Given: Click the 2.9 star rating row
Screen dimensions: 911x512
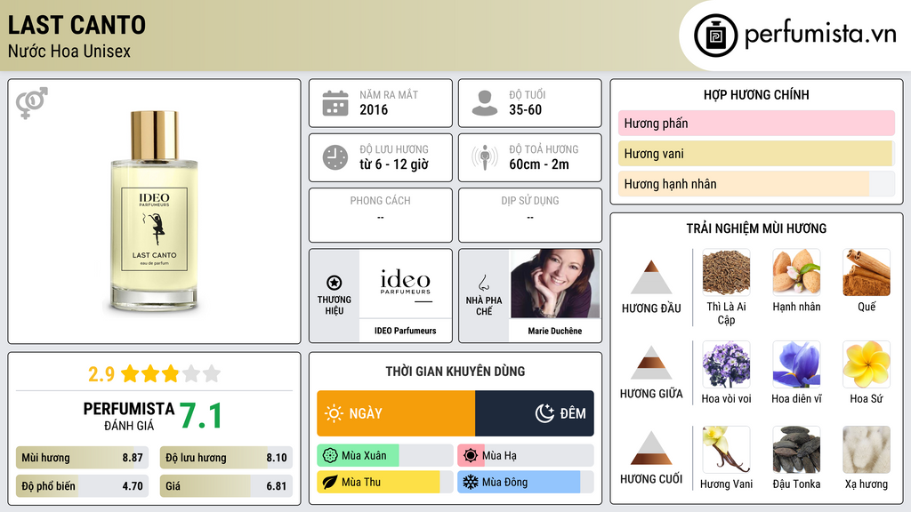Looking at the screenshot, I should (x=154, y=374).
